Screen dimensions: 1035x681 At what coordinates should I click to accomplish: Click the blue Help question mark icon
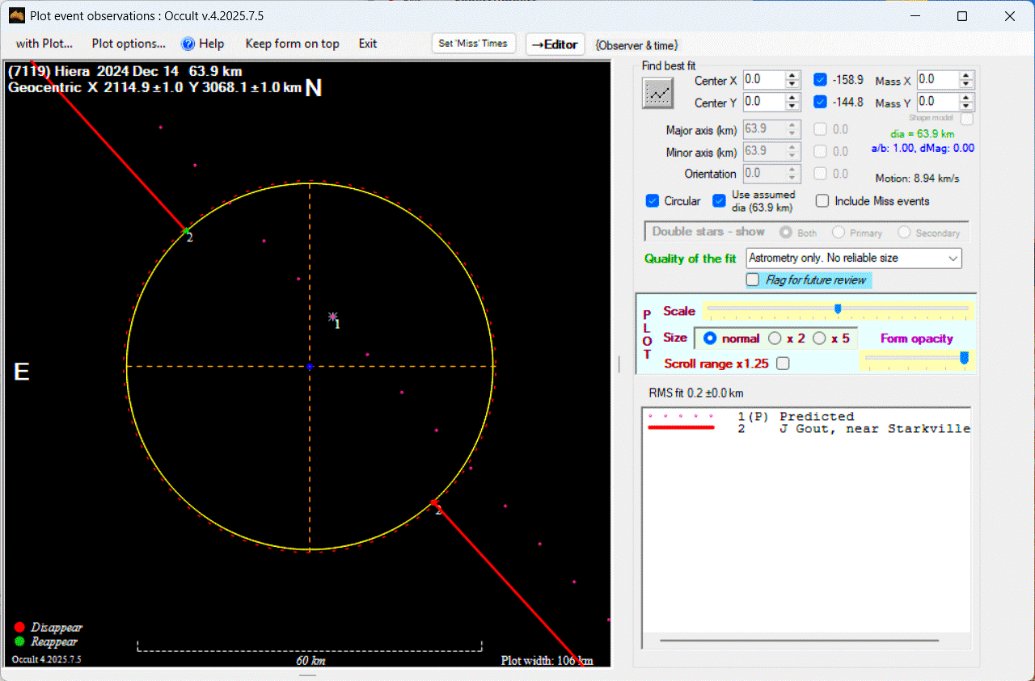click(188, 44)
